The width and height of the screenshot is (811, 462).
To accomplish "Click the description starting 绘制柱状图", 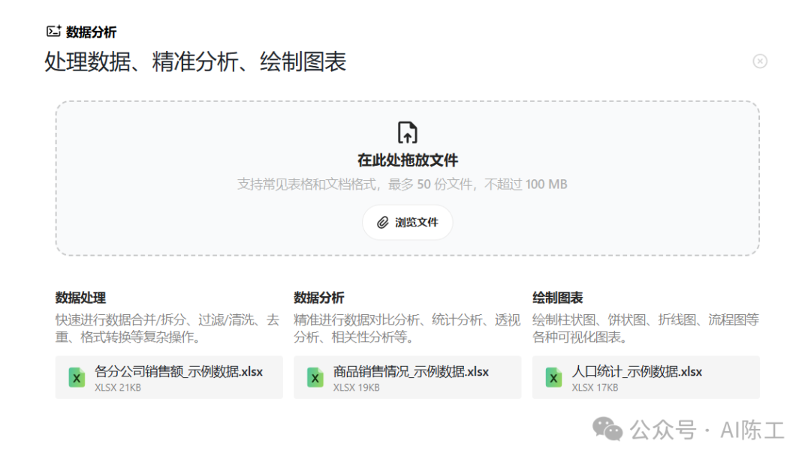I will coord(646,328).
